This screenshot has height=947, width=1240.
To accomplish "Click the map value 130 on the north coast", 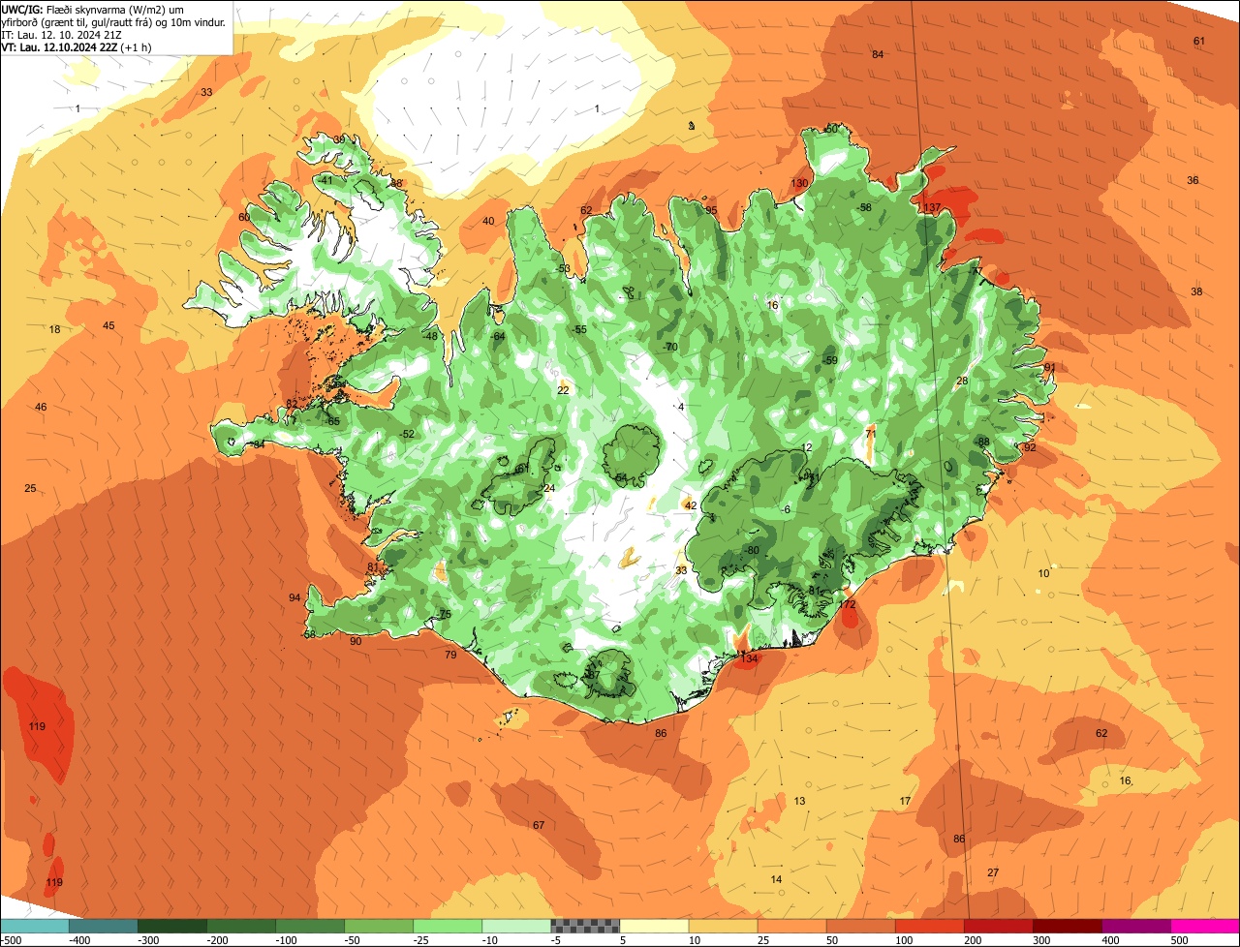I will click(x=799, y=183).
